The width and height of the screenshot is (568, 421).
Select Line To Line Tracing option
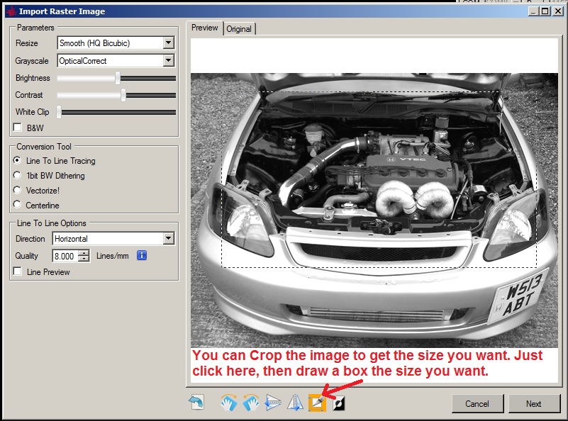pyautogui.click(x=17, y=160)
